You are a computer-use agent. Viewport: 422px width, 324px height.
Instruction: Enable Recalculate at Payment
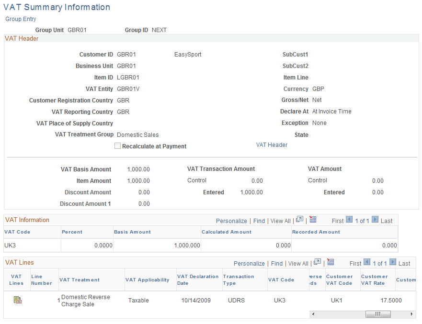[x=117, y=145]
